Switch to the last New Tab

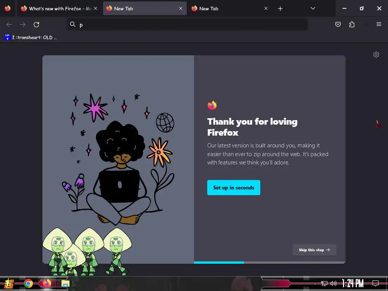click(x=229, y=8)
